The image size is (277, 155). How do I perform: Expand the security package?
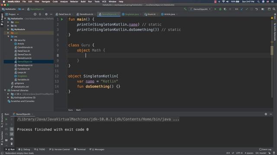coord(12,40)
